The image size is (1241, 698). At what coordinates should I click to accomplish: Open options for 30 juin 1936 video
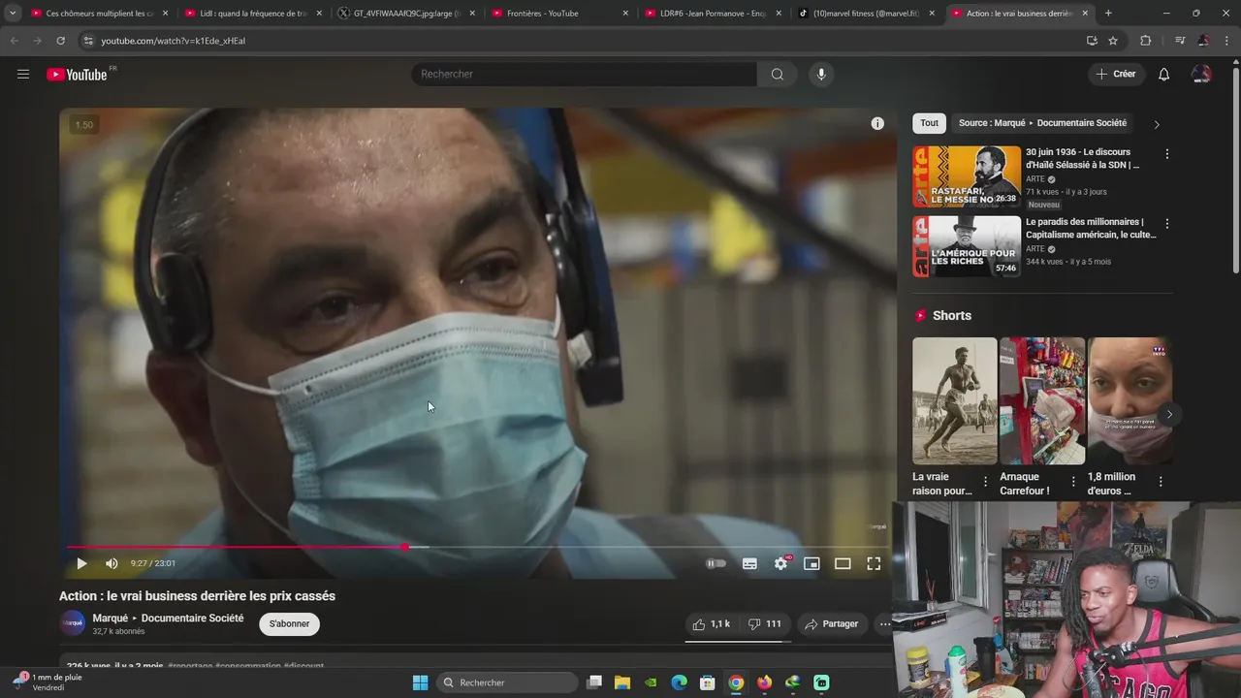(x=1166, y=154)
